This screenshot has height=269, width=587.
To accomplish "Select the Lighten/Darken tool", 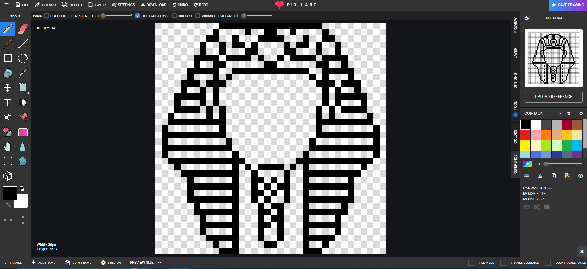I will 23,103.
